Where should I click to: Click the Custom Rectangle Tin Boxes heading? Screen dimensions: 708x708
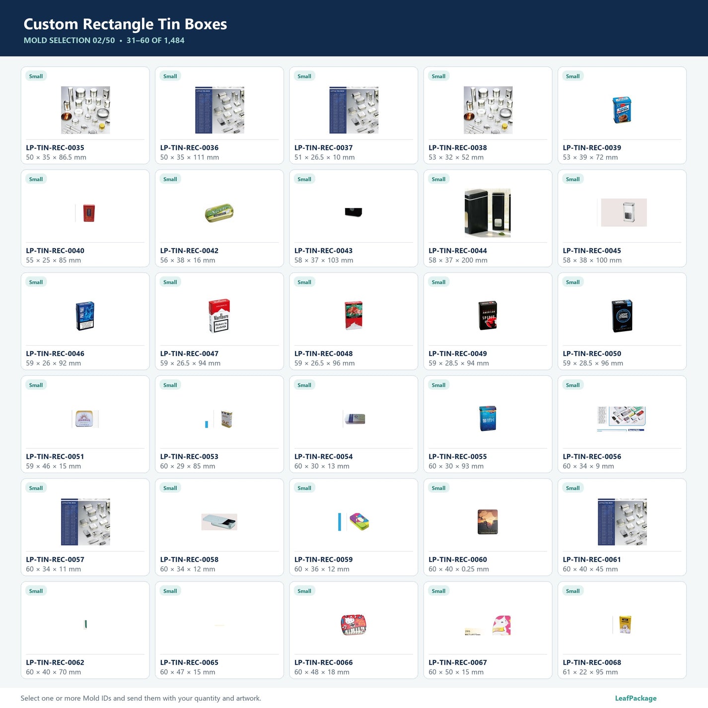125,24
